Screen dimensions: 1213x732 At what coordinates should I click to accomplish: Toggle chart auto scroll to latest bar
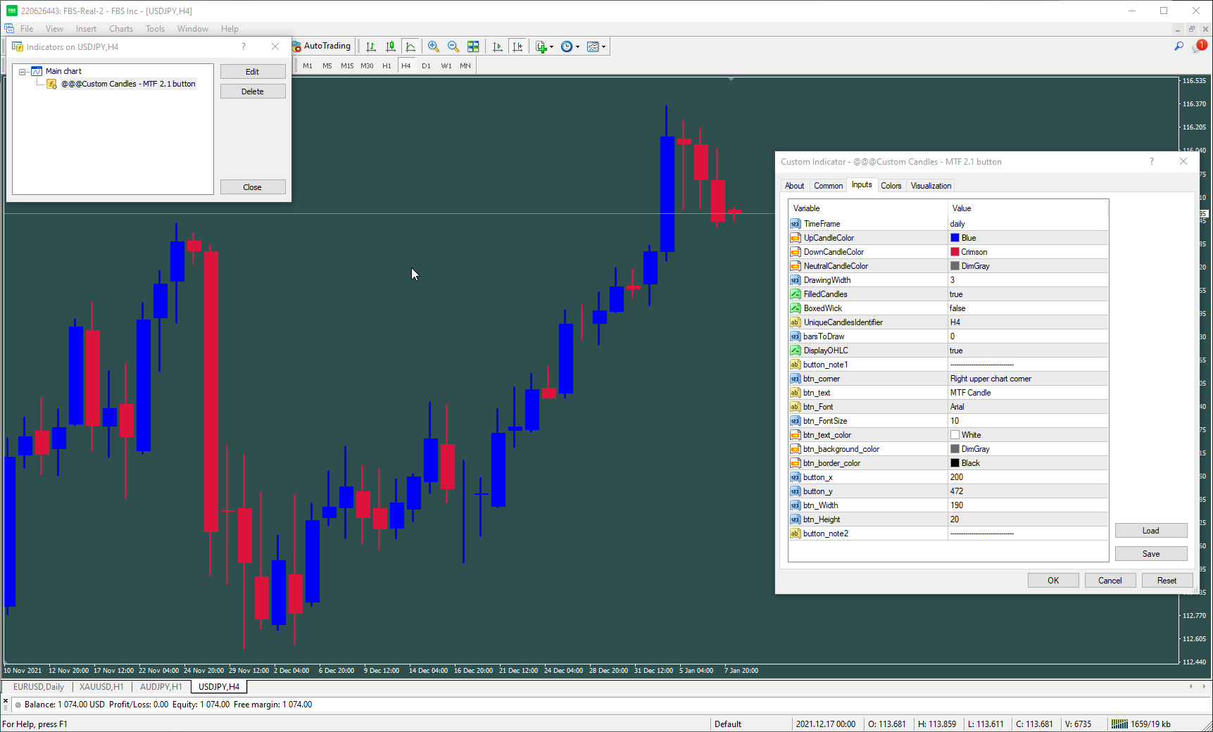click(x=498, y=46)
